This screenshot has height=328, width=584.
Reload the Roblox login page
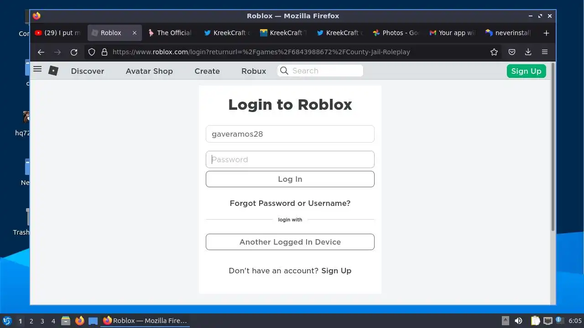[x=74, y=52]
